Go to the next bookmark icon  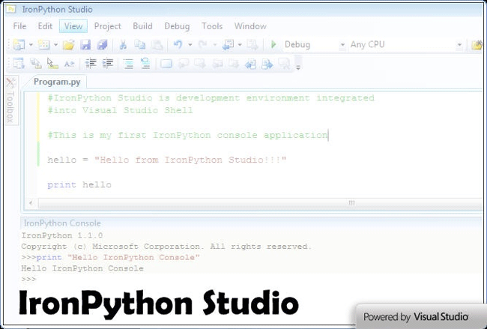(200, 64)
